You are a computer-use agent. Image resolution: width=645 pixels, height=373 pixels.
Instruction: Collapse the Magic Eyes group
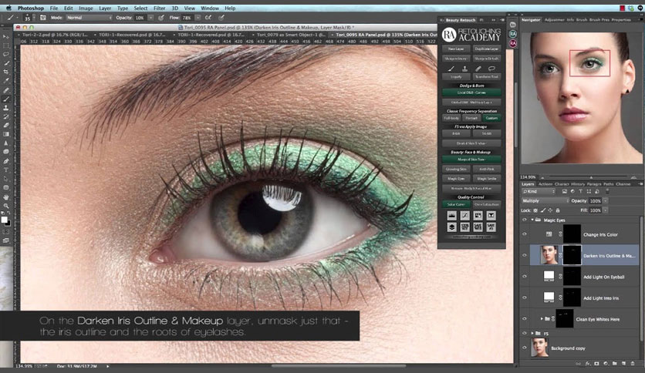532,220
